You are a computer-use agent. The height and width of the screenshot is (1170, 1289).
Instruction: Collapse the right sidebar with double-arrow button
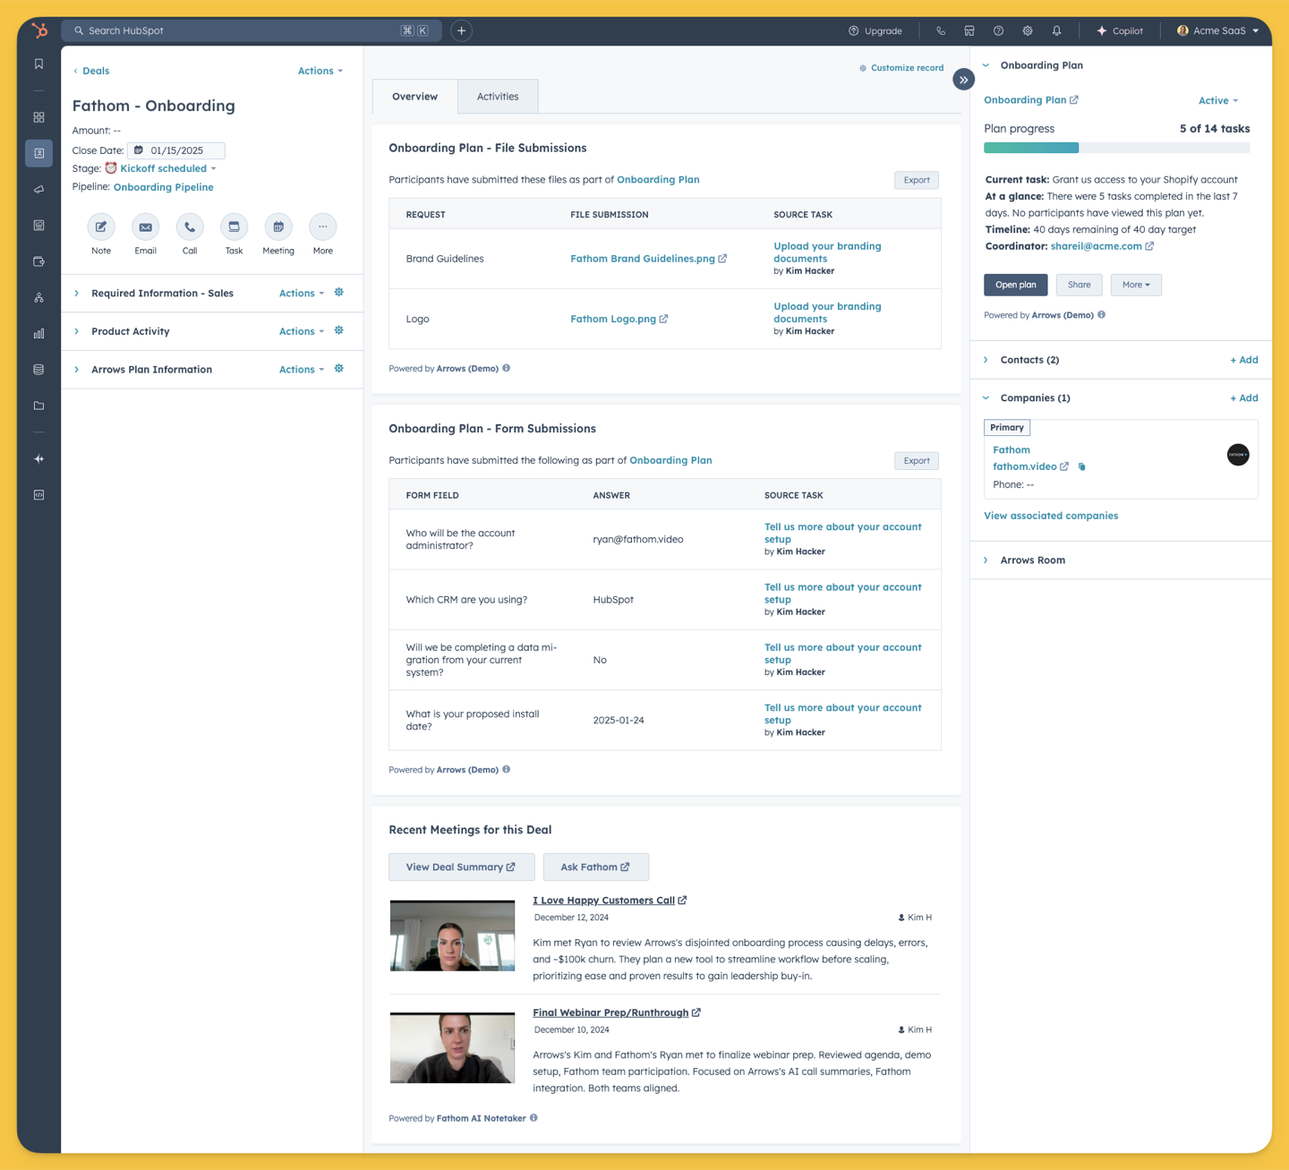tap(963, 80)
